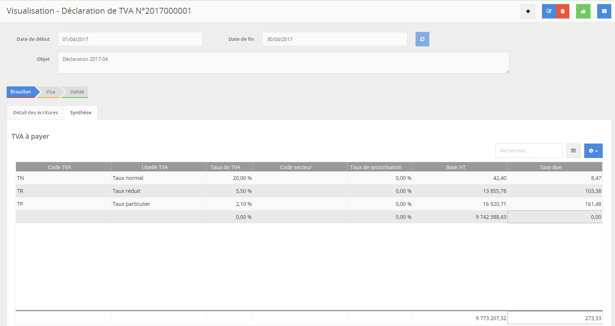This screenshot has height=326, width=615.
Task: Click the star favorite icon
Action: click(x=528, y=11)
